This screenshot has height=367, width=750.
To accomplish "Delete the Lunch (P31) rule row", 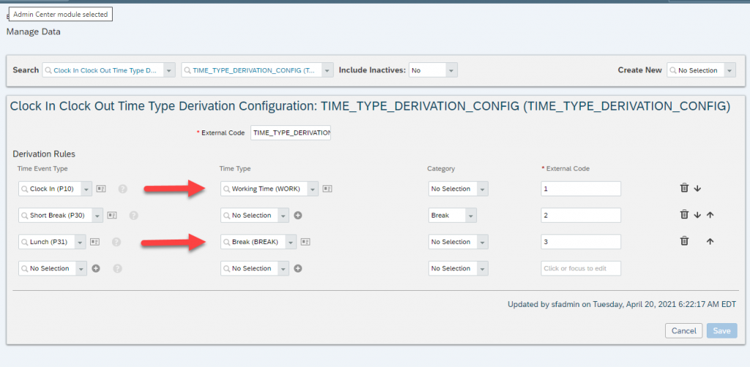I will click(684, 241).
